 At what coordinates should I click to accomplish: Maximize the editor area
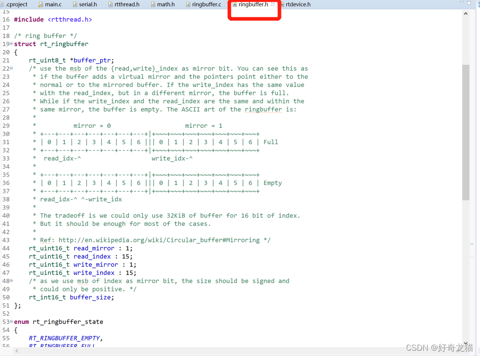click(x=468, y=3)
